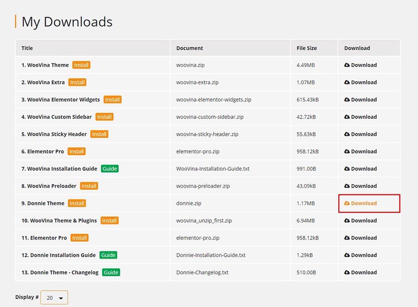The image size is (418, 307).
Task: Click the title '3. WooVina Elementor Widgets'
Action: (61, 100)
